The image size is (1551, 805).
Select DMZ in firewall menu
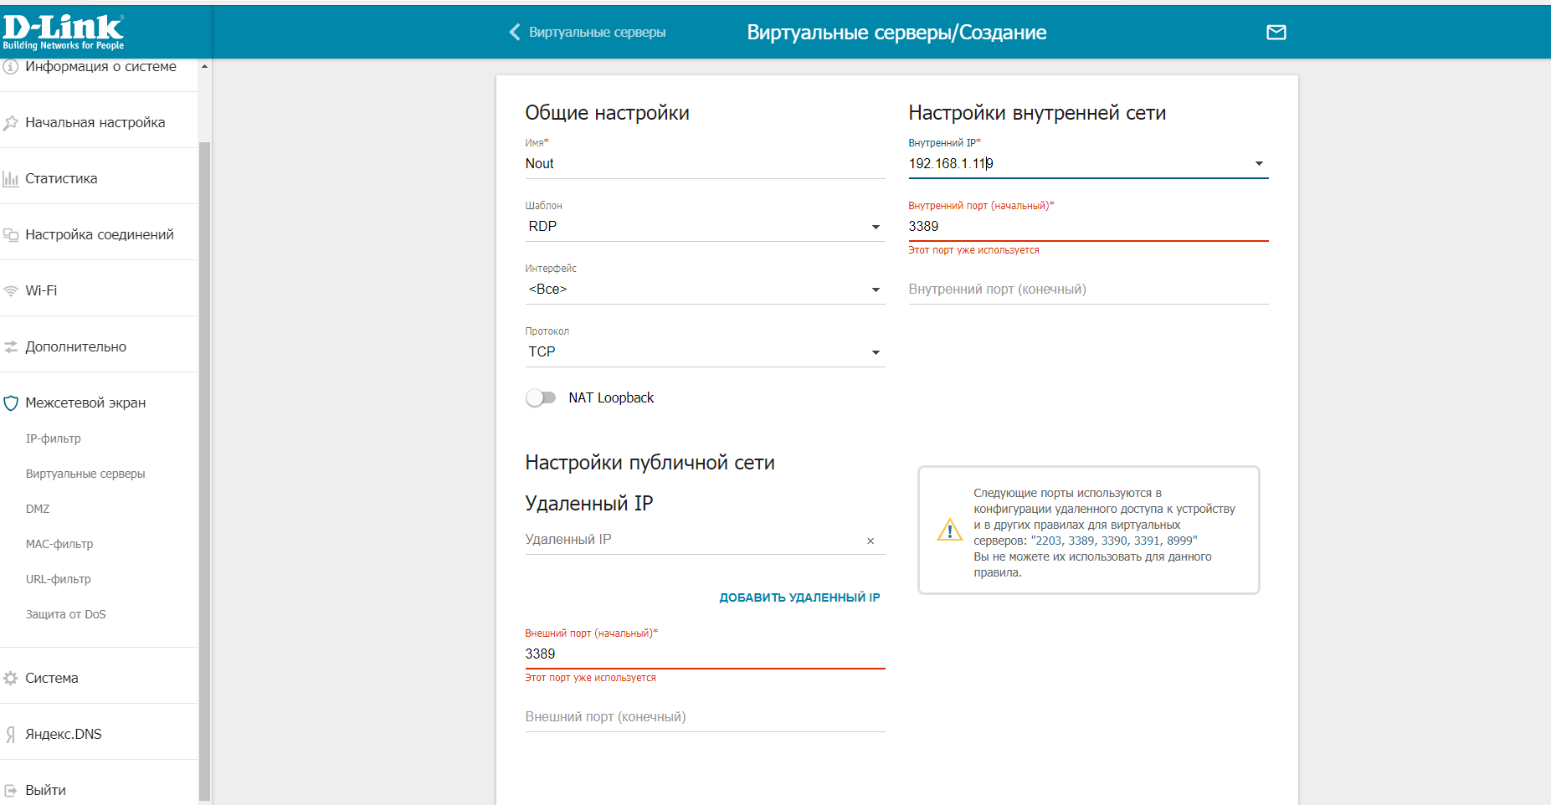pos(38,509)
